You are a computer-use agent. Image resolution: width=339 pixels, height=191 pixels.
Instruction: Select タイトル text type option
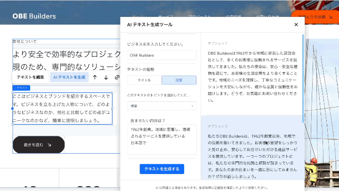click(144, 80)
